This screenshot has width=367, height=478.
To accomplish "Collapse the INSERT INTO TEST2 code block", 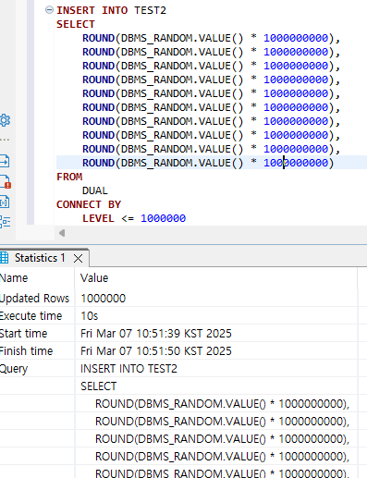I will coord(49,10).
